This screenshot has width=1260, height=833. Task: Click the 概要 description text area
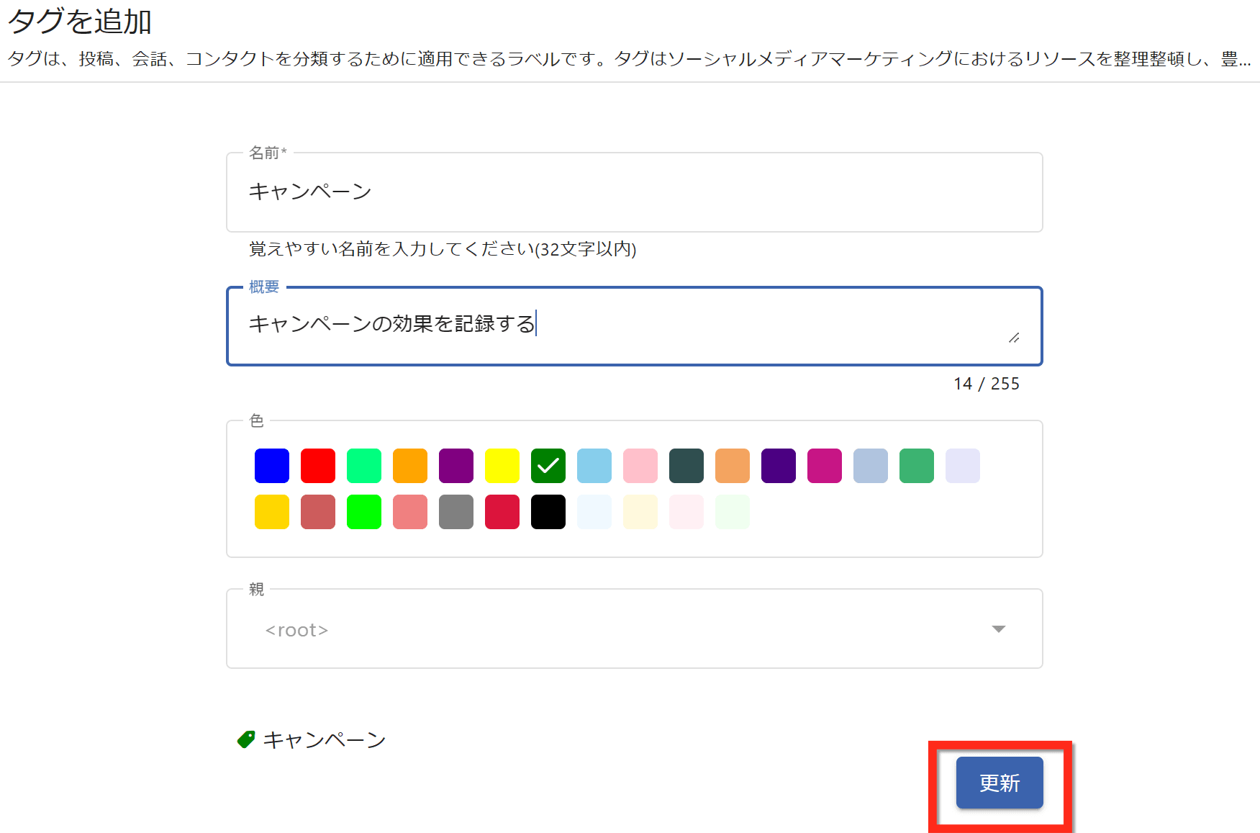coord(634,326)
